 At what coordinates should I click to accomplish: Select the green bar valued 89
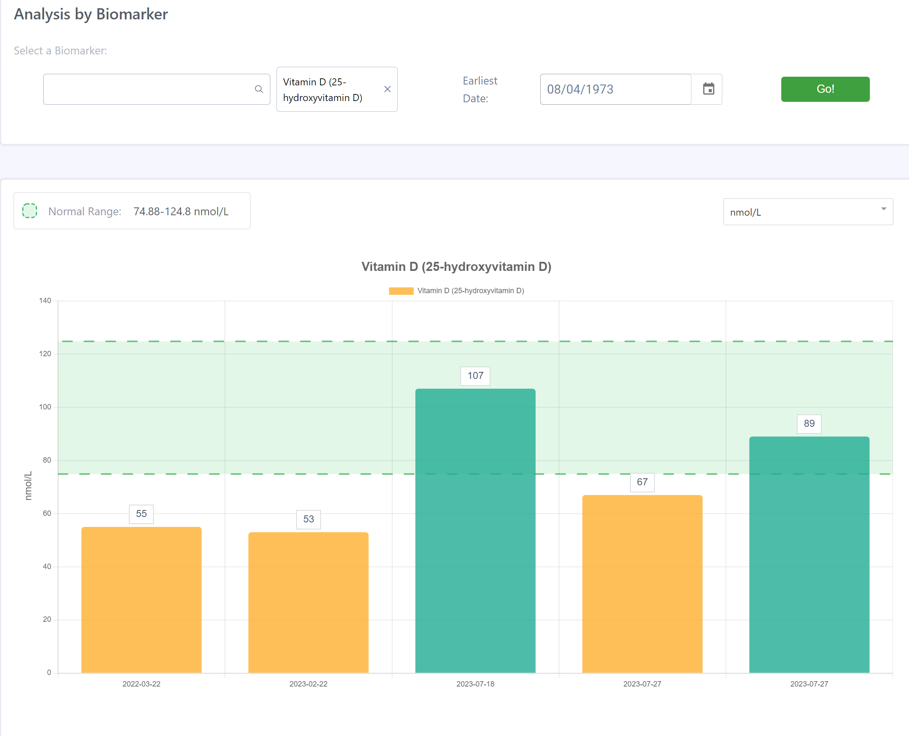(809, 554)
